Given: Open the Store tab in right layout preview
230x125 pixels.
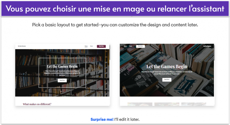Looking at the screenshot, I should coord(130,46).
